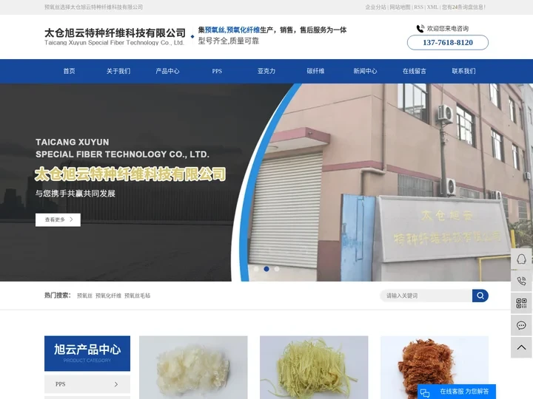Click the 137-7618-8120 phone number button
This screenshot has height=399, width=533.
point(448,42)
